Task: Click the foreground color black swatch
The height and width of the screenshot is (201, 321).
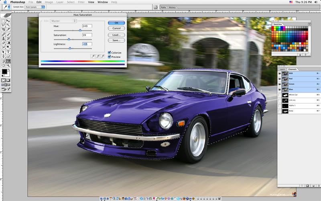Action: (x=4, y=72)
